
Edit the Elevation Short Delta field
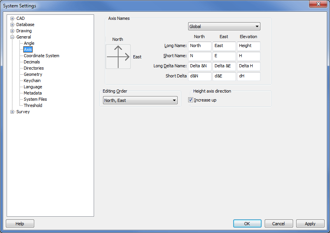248,76
